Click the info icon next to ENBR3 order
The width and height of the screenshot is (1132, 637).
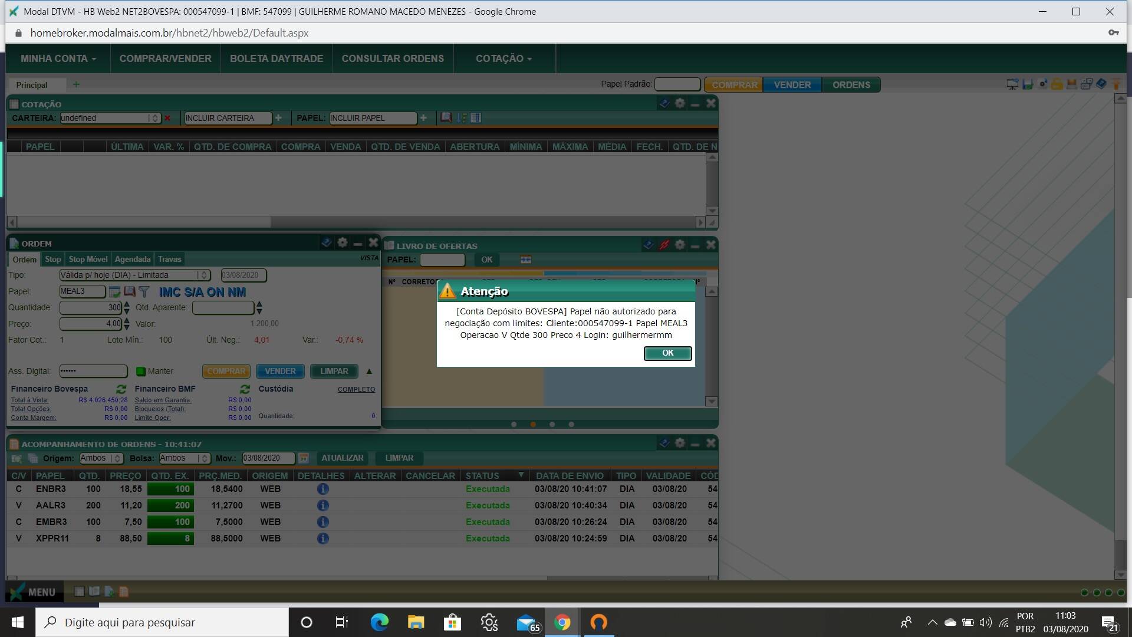[x=323, y=488]
